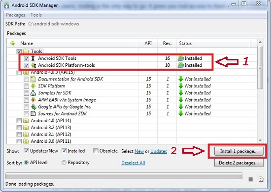The image size is (271, 192).
Task: Click the Android 4.0 (API 14) folder icon
Action: click(26, 120)
